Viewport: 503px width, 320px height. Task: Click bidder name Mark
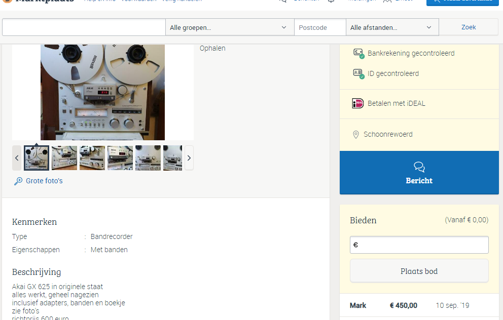(357, 306)
